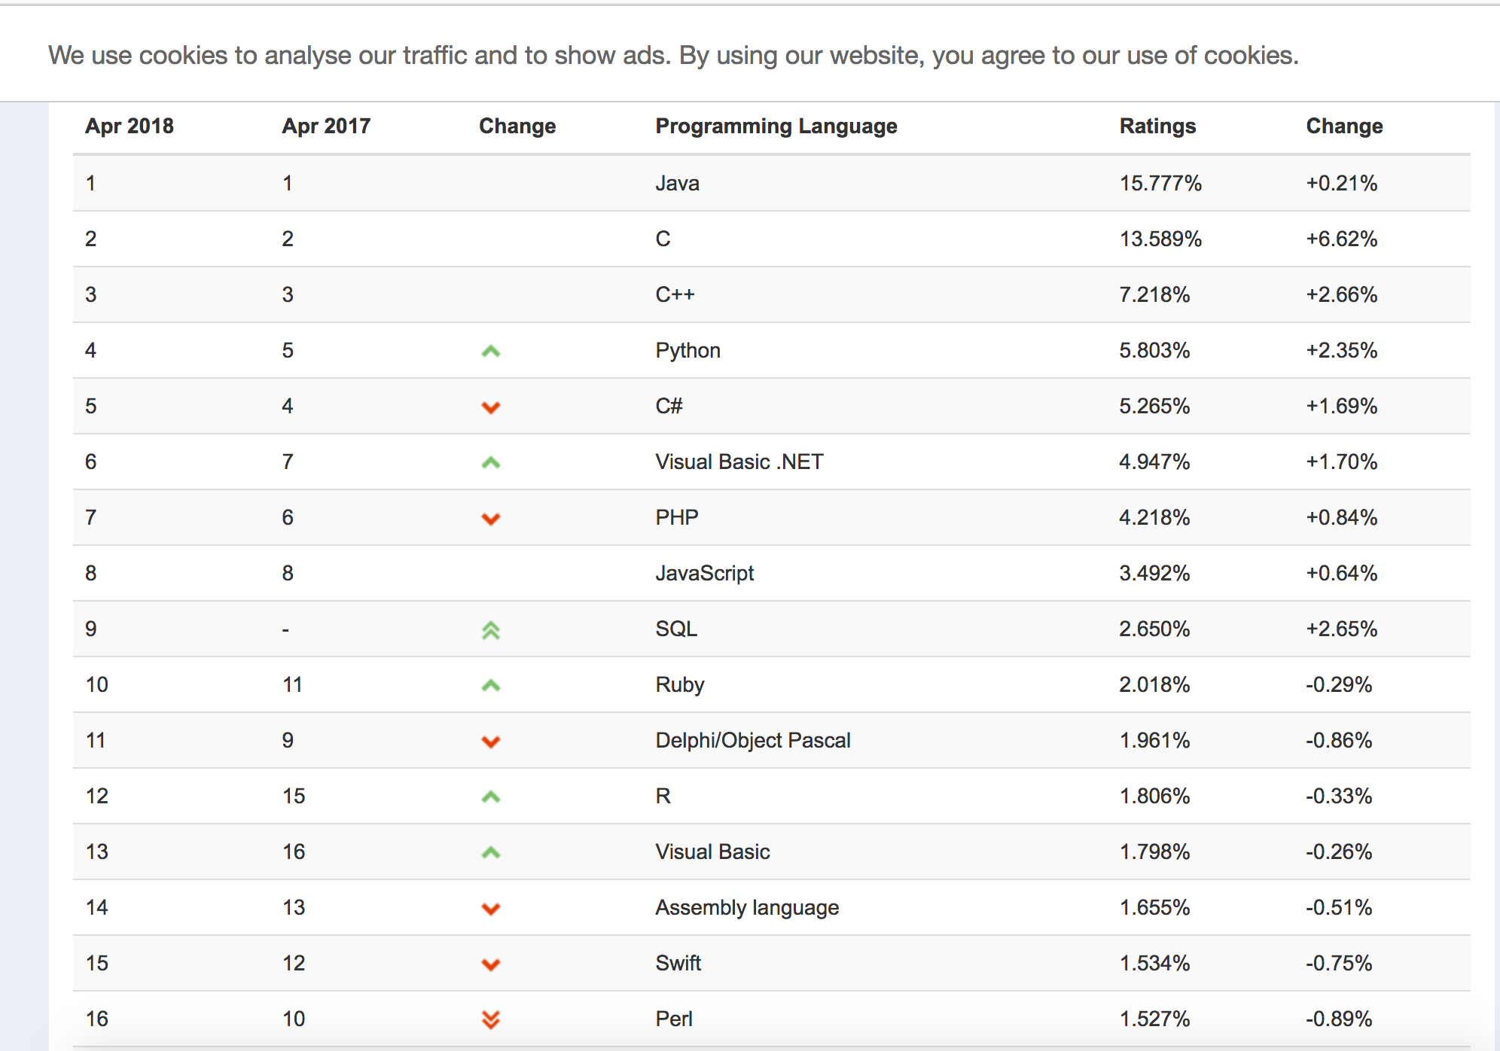Select the Java language name
The image size is (1500, 1051).
pos(677,183)
